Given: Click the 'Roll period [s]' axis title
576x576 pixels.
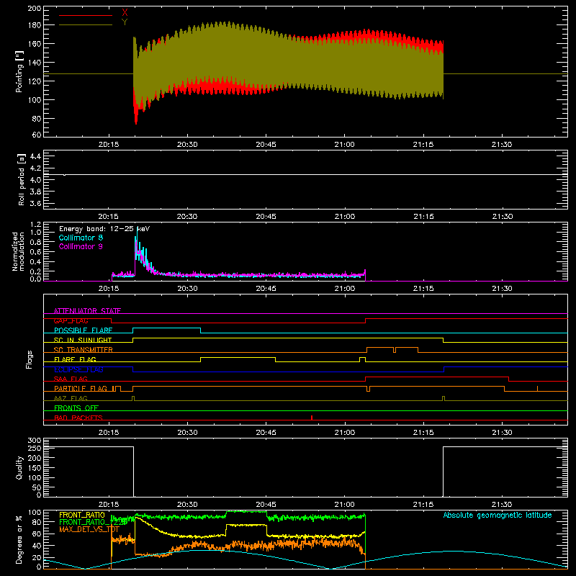Looking at the screenshot, I should pos(22,179).
